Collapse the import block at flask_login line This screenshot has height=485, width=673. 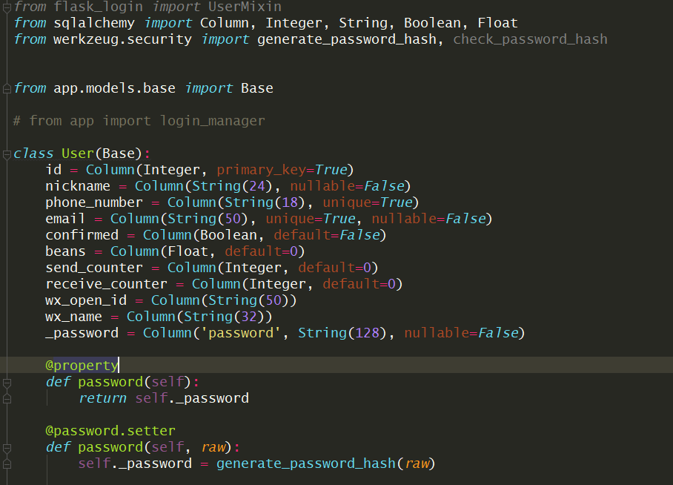(x=7, y=7)
